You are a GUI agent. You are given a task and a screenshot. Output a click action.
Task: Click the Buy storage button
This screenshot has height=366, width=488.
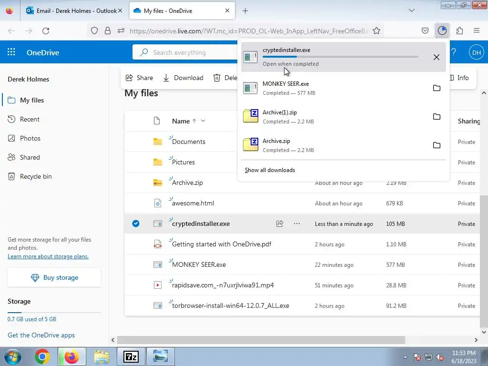pos(54,277)
